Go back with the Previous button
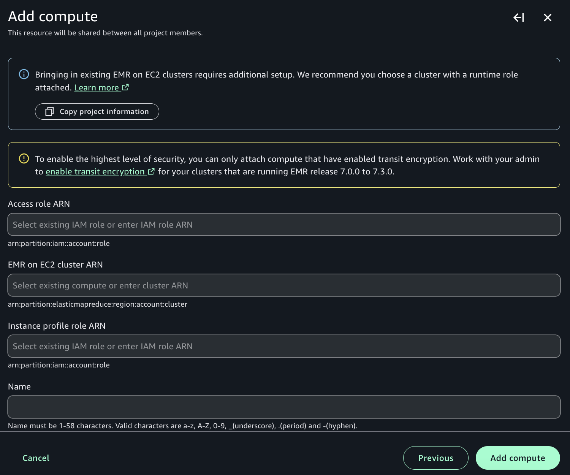This screenshot has width=570, height=475. (x=435, y=458)
